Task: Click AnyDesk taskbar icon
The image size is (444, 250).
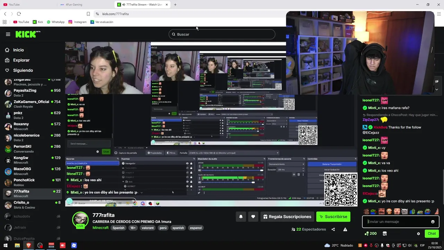Action: pyautogui.click(x=62, y=245)
